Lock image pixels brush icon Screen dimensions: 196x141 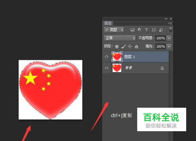pos(123,46)
